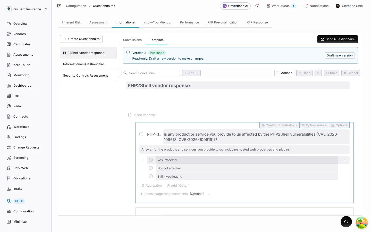Click Add option link

pos(151,186)
